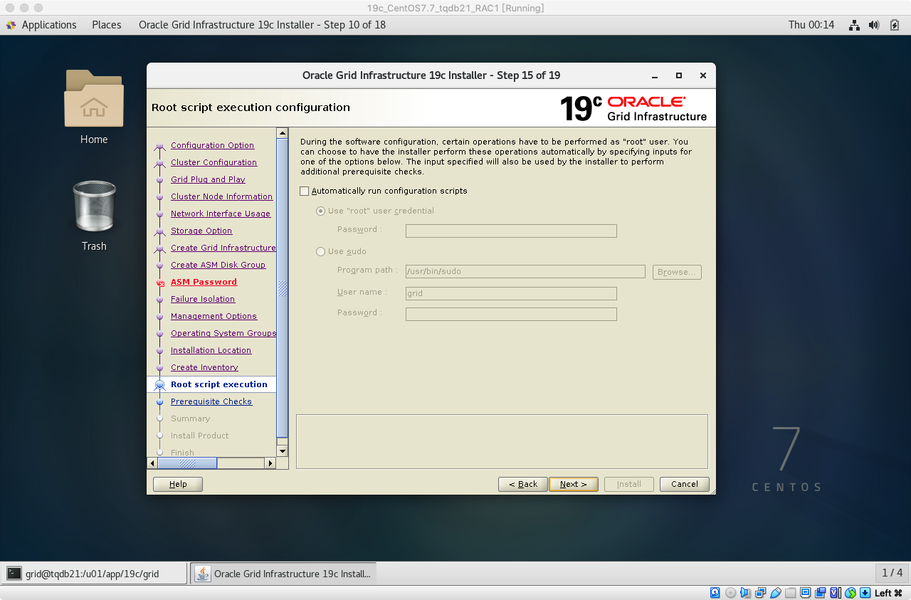Click the Install Product step label
Image resolution: width=911 pixels, height=600 pixels.
coord(200,436)
